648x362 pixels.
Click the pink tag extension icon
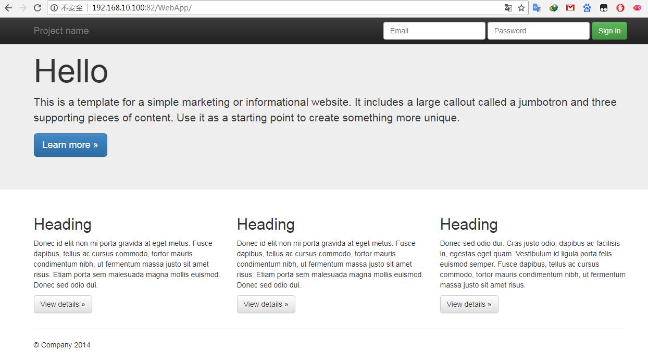tap(637, 8)
